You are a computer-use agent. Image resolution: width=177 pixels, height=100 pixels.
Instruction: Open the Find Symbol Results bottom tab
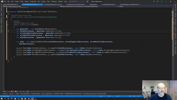(x=25, y=94)
